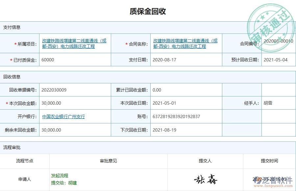
Task: Click the 提交给：胡建 text link
Action: point(64,183)
